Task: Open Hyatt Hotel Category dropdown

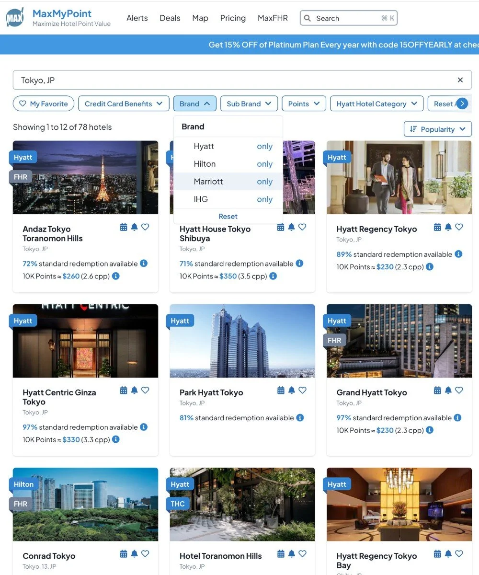Action: pyautogui.click(x=377, y=104)
